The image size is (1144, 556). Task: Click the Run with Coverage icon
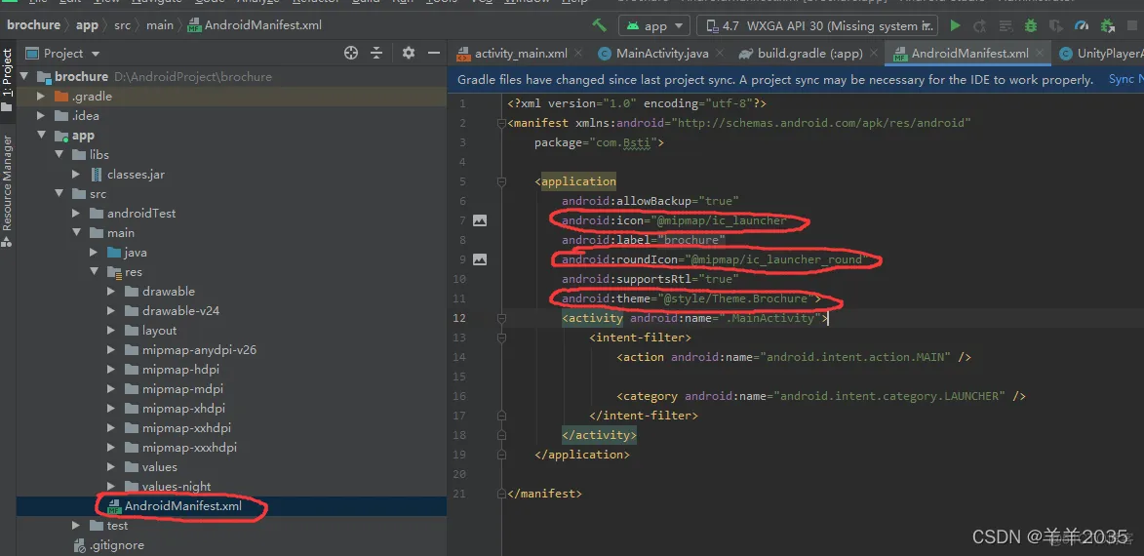(1055, 25)
